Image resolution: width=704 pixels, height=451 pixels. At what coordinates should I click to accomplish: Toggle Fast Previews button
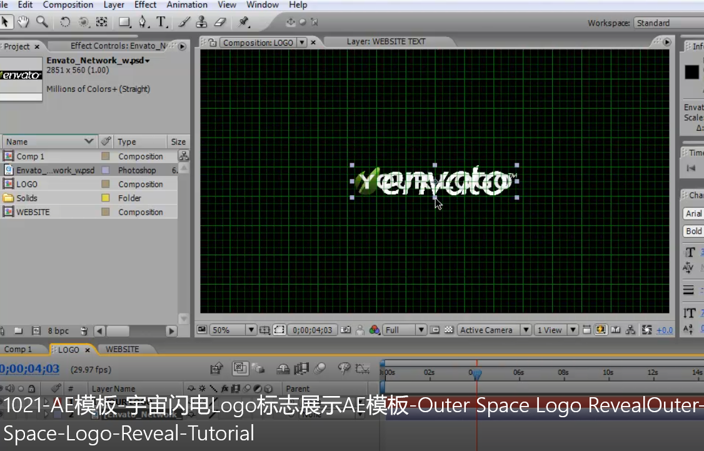click(x=601, y=330)
